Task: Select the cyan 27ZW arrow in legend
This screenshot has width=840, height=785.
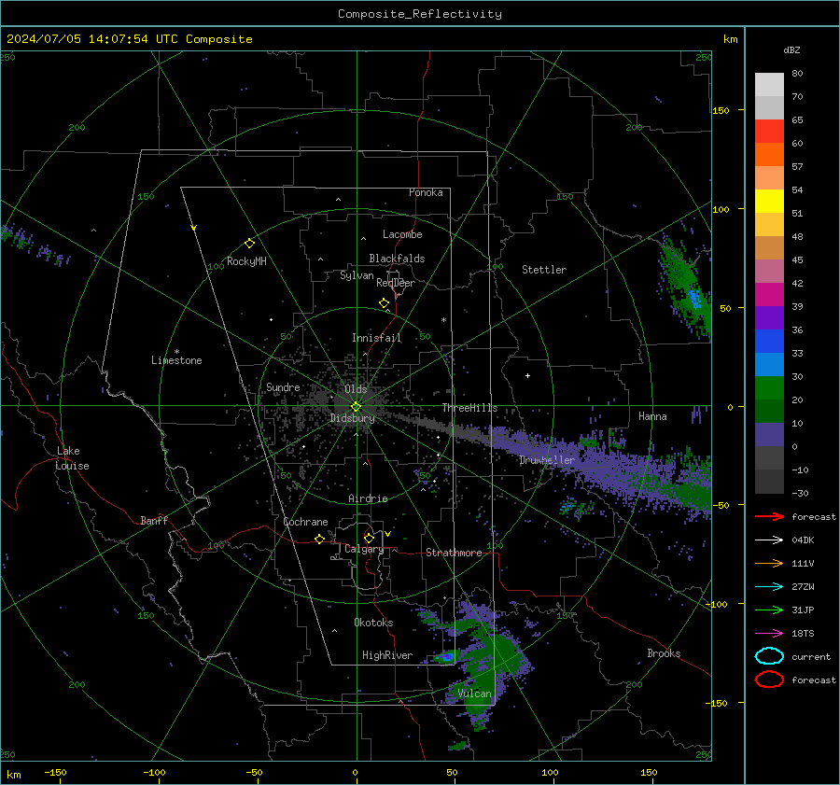Action: [x=769, y=587]
